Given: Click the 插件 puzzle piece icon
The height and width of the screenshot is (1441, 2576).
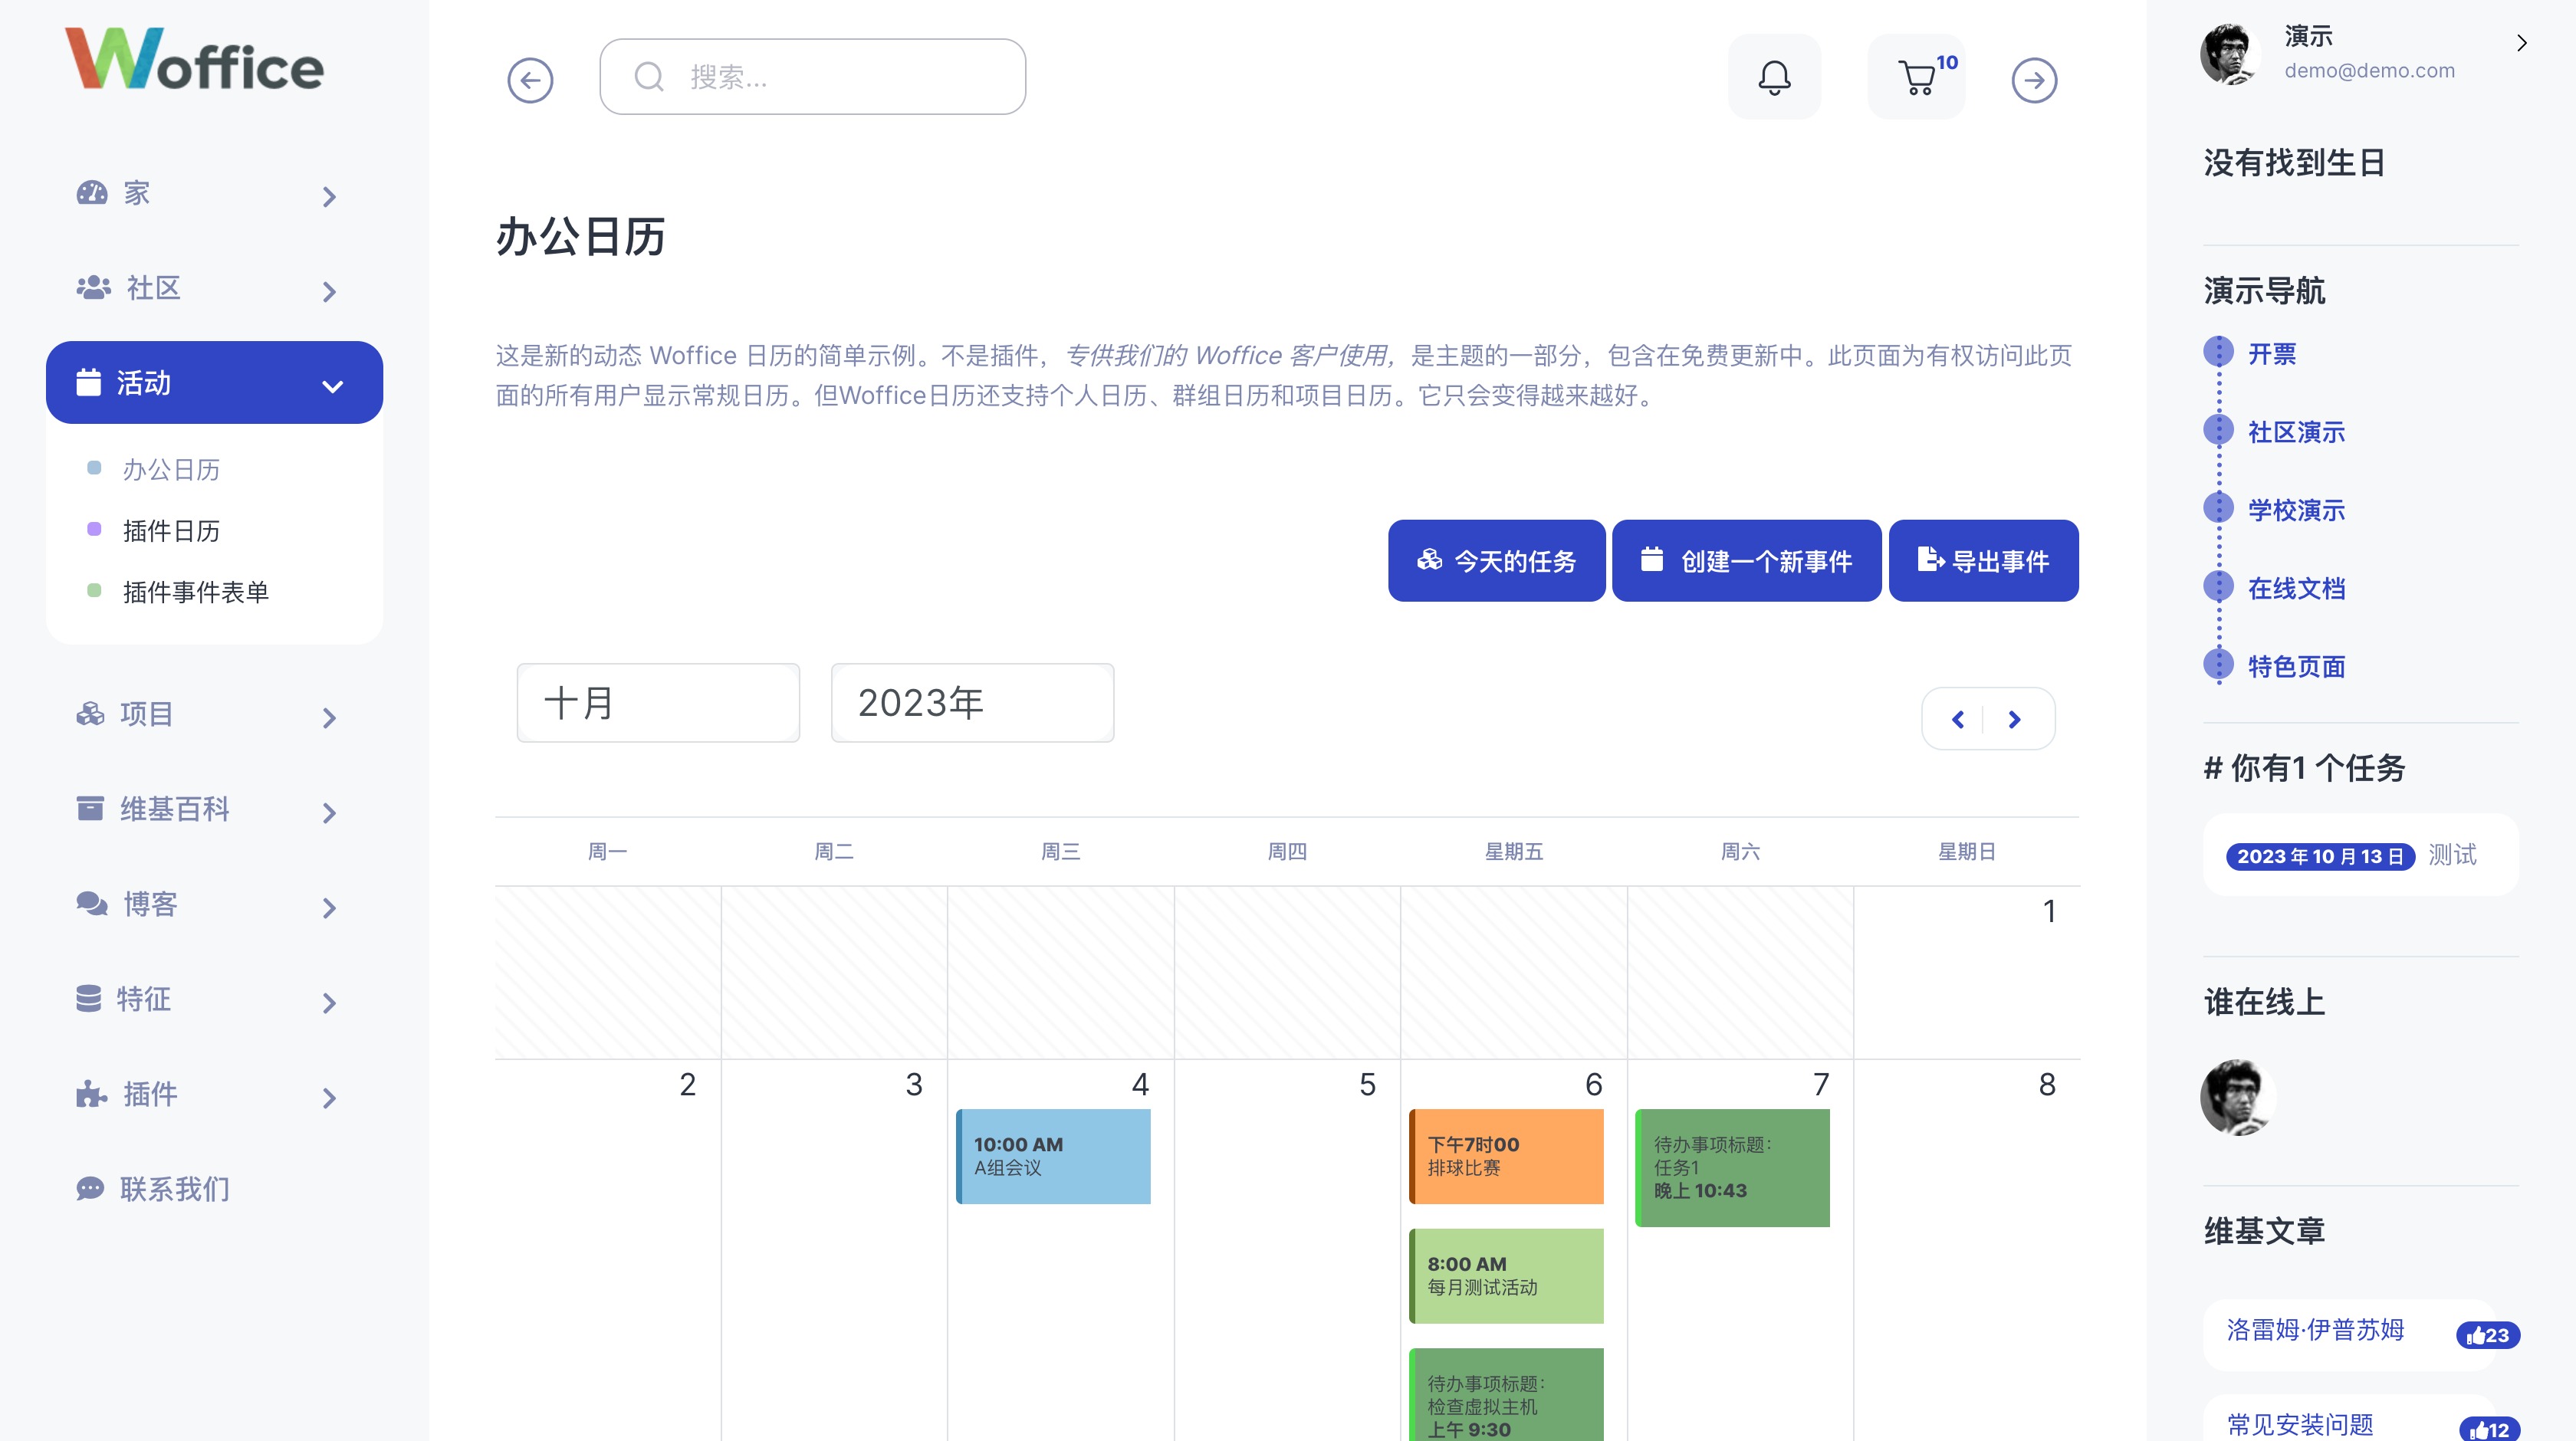Looking at the screenshot, I should click(91, 1093).
